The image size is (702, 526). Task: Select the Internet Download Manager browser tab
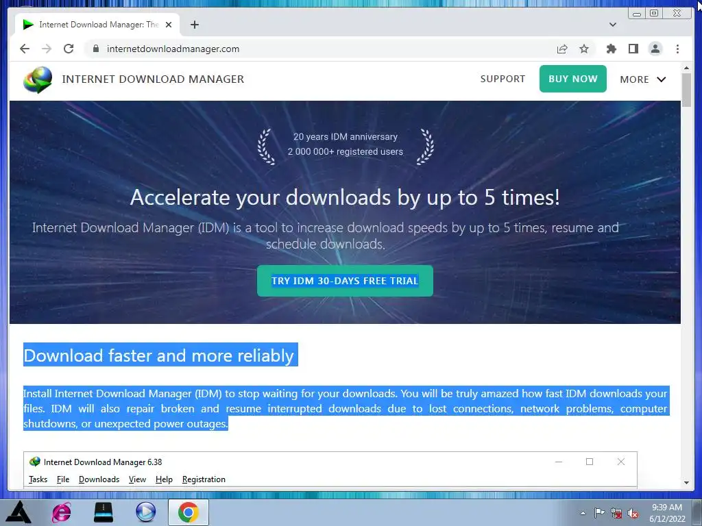[x=97, y=25]
